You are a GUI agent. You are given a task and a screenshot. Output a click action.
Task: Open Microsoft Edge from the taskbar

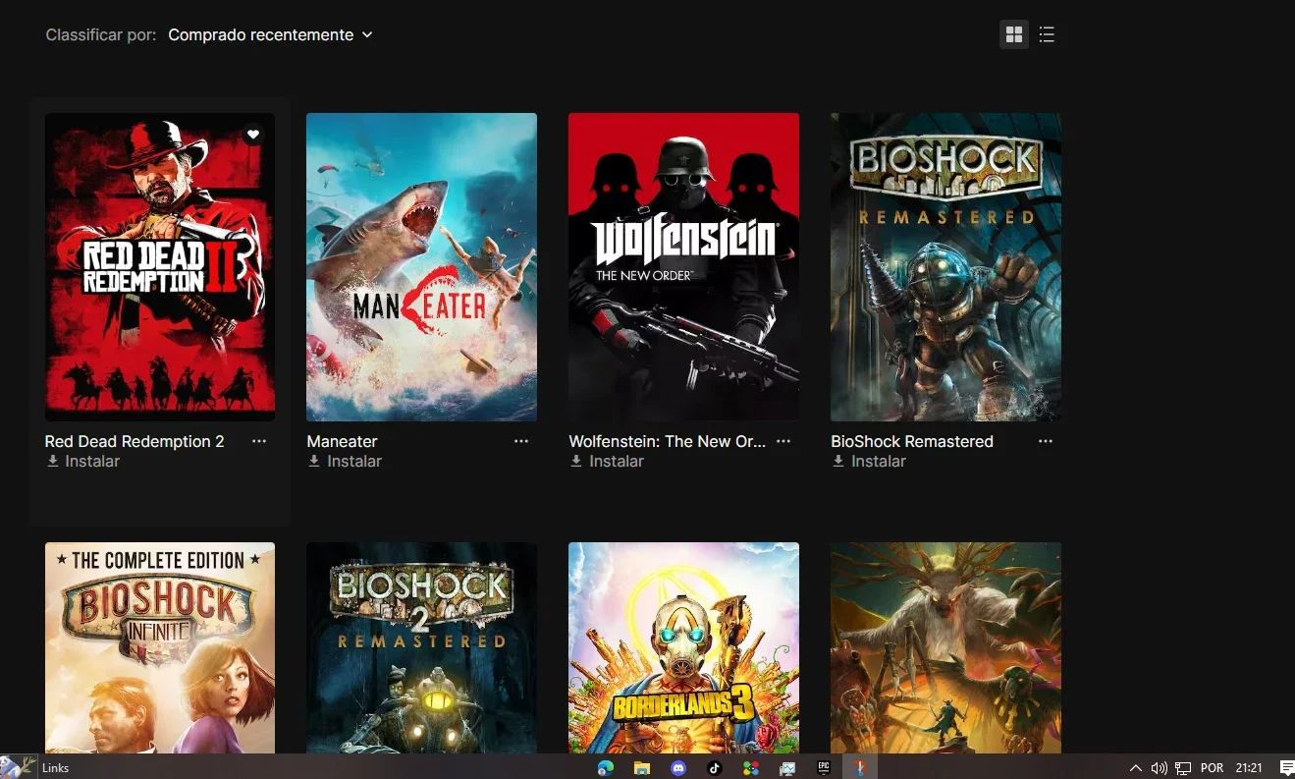(606, 767)
